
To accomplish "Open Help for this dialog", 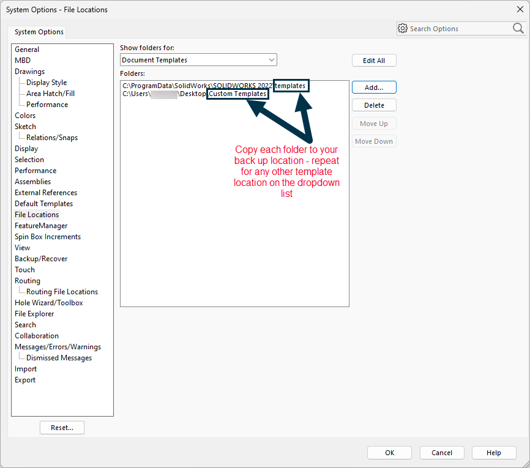I will tap(493, 453).
